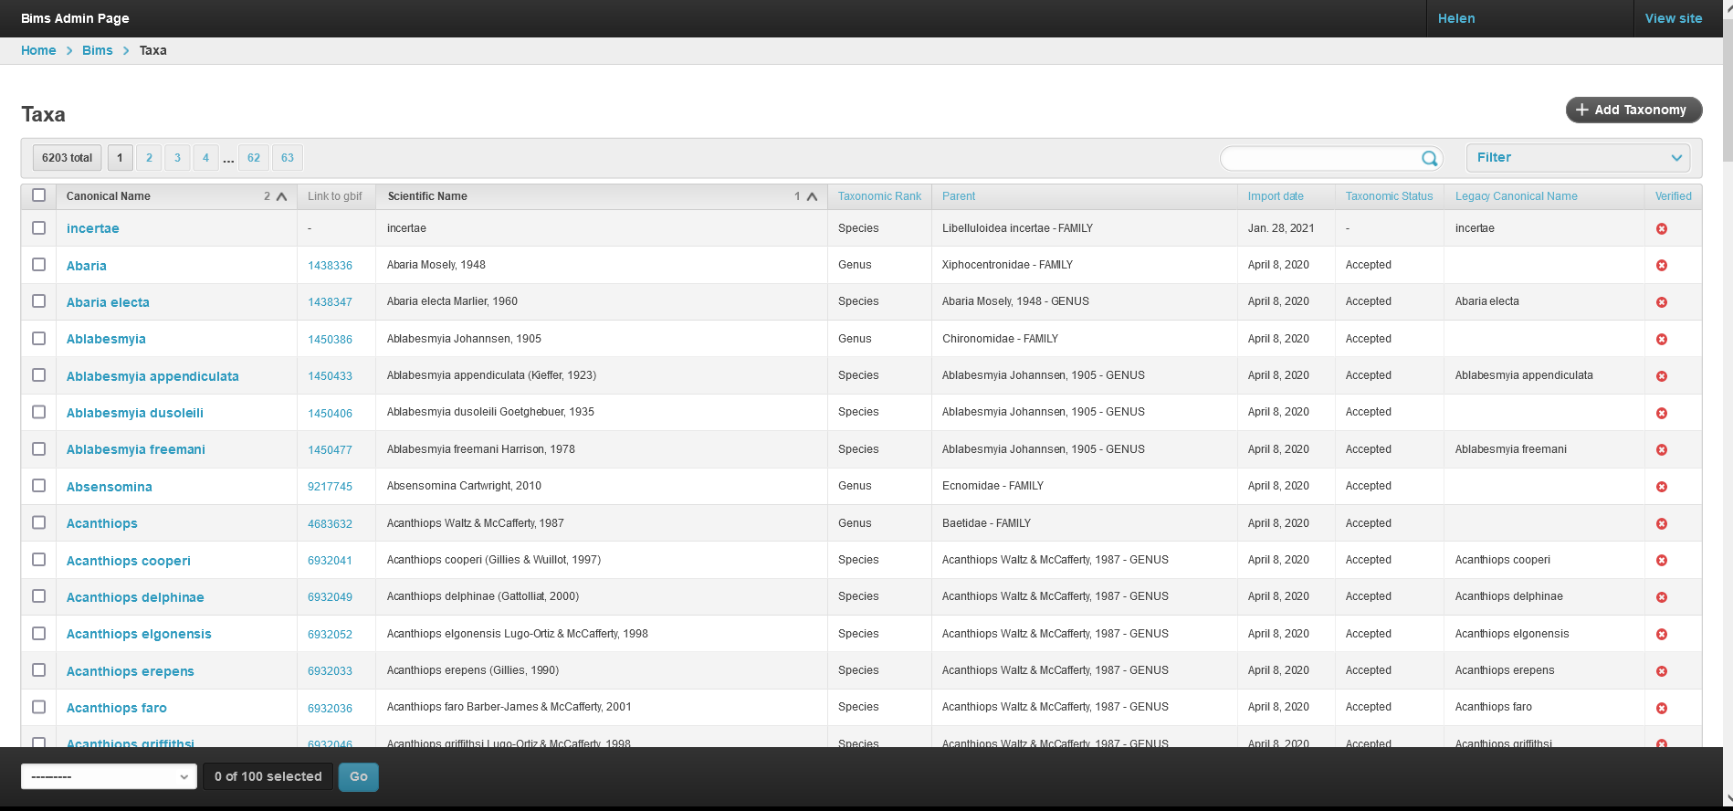Toggle the select-all checkbox in header
1733x811 pixels.
click(x=38, y=195)
